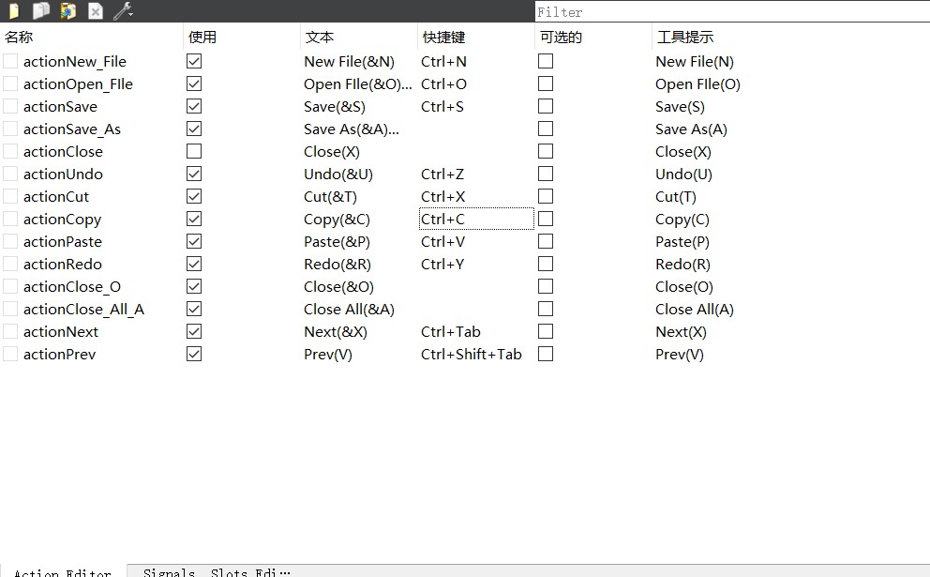Click the Ctrl+Y shortcut cell
Screen dimensions: 930x577
click(x=442, y=265)
